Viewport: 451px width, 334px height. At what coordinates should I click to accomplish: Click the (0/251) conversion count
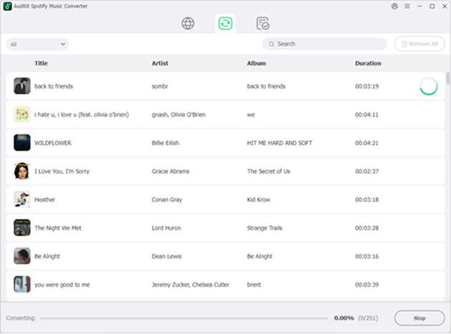[x=368, y=318]
